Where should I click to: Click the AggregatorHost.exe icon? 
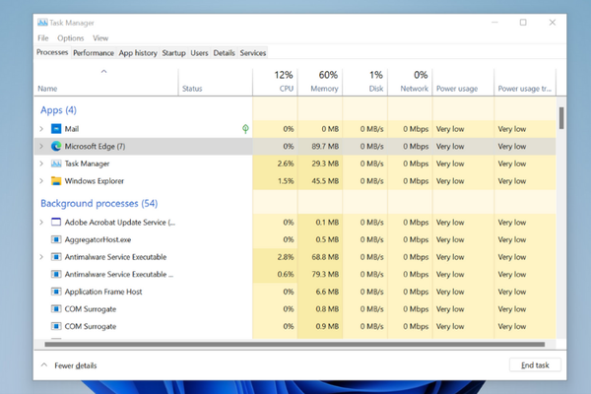(56, 239)
